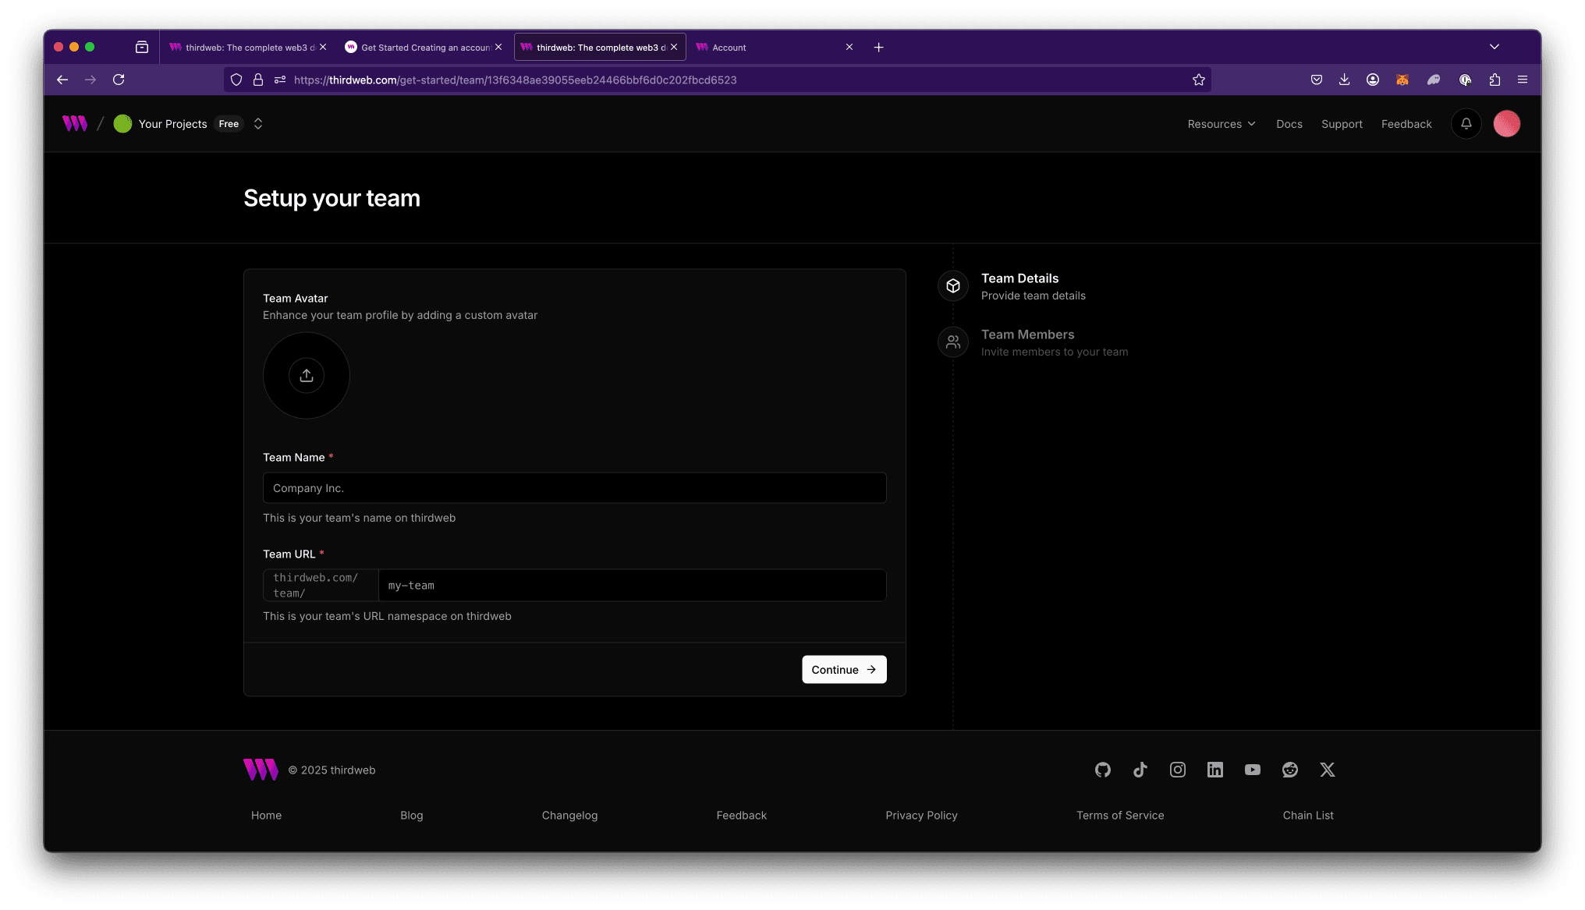Click the Support menu item
Image resolution: width=1585 pixels, height=910 pixels.
[x=1341, y=123]
